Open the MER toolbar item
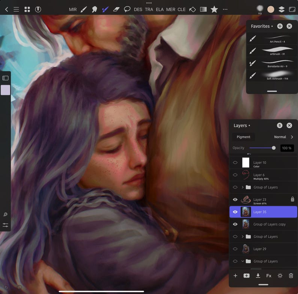This screenshot has height=294, width=298. [x=171, y=9]
